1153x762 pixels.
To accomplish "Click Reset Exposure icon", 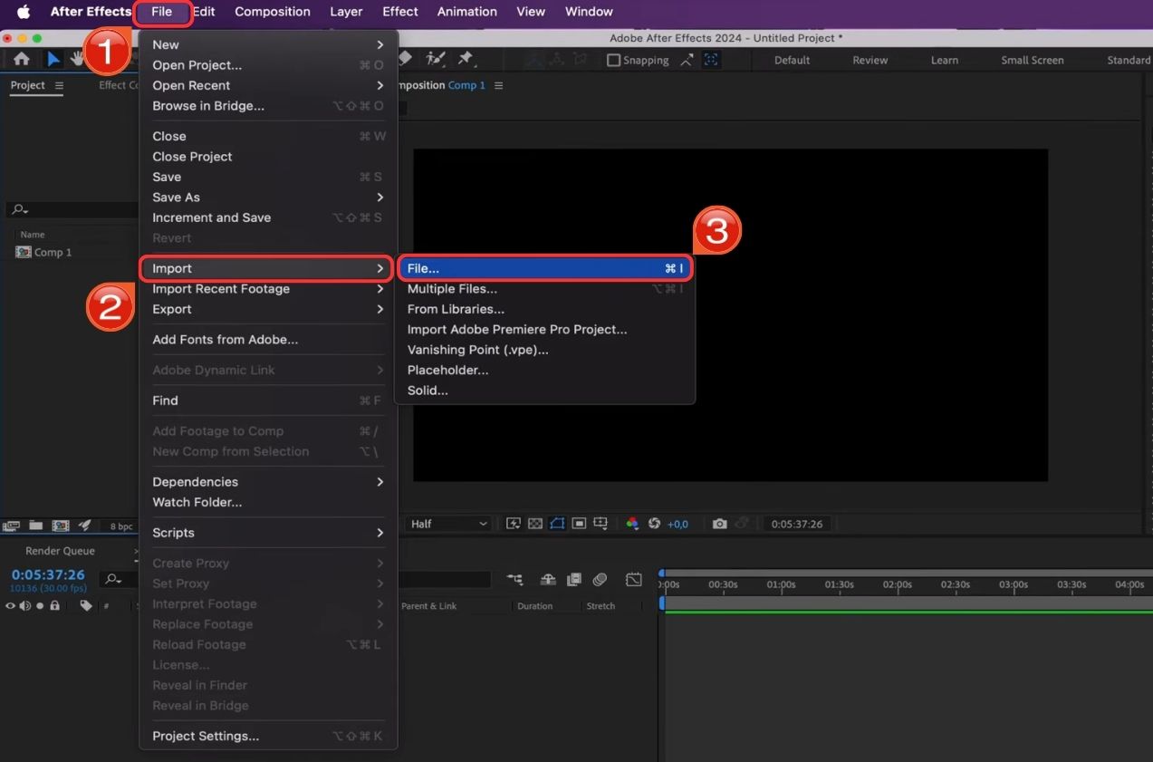I will tap(654, 524).
